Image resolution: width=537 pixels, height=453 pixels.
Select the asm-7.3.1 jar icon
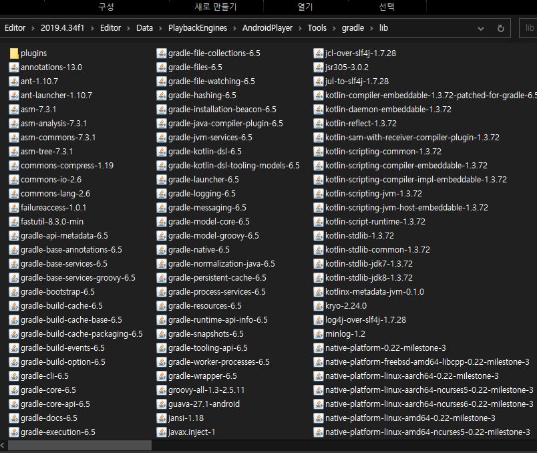tap(14, 110)
